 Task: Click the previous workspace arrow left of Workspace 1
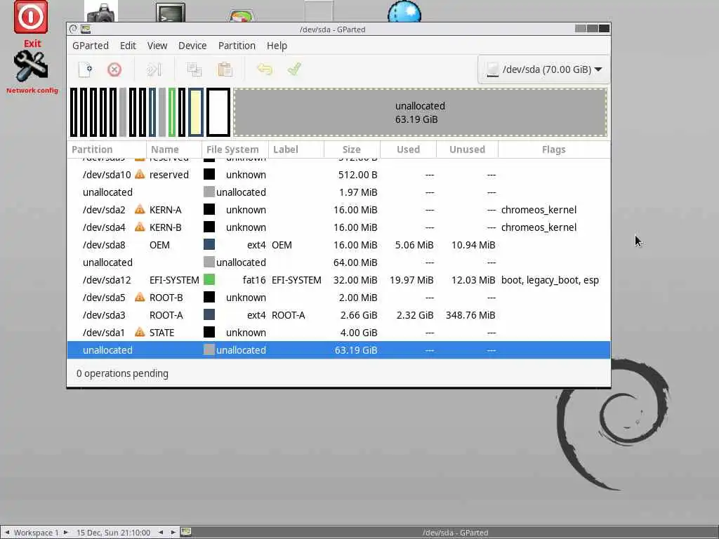[7, 533]
